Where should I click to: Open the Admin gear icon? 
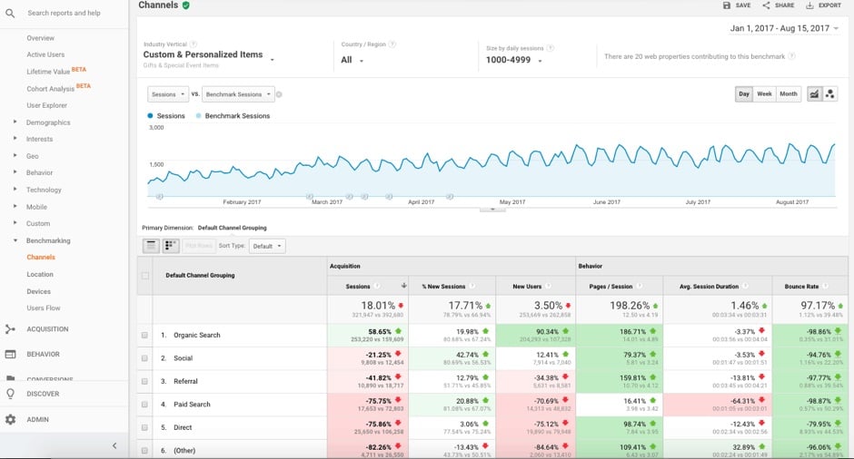pos(10,419)
